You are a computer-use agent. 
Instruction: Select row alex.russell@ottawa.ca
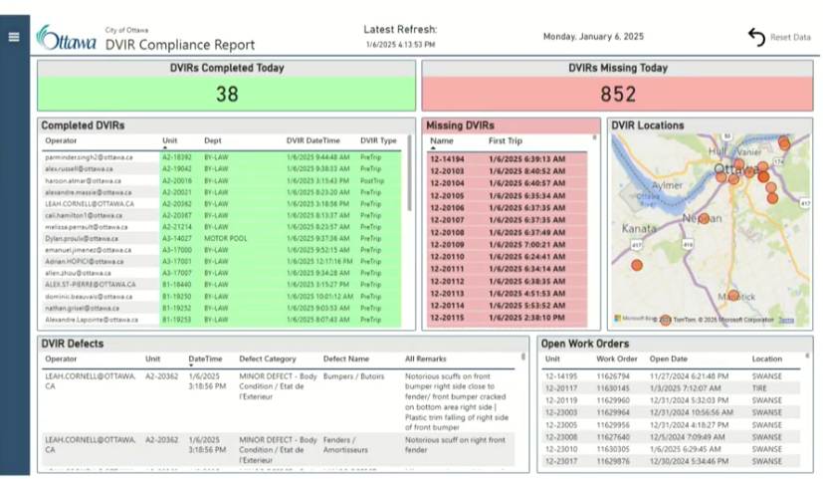[x=223, y=168]
